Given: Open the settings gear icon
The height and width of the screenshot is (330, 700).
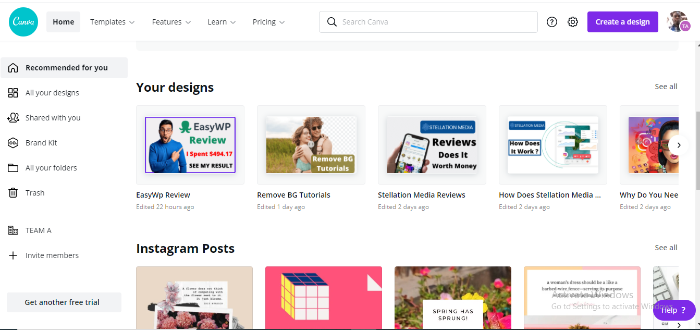Looking at the screenshot, I should click(573, 22).
